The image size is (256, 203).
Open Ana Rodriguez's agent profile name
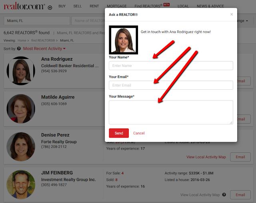click(57, 59)
